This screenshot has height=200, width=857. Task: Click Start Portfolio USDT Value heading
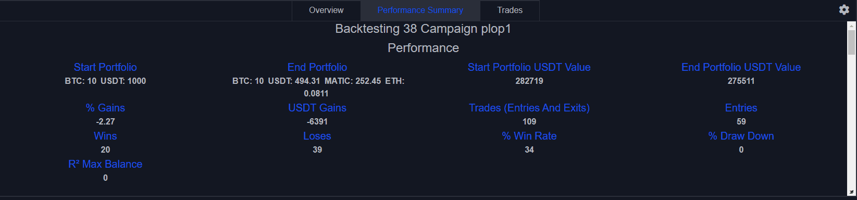pos(529,67)
